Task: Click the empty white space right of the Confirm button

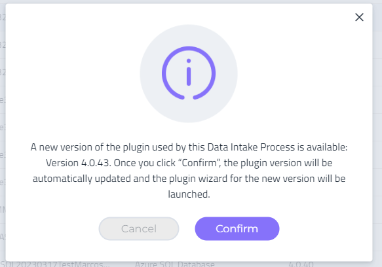Action: tap(326, 228)
